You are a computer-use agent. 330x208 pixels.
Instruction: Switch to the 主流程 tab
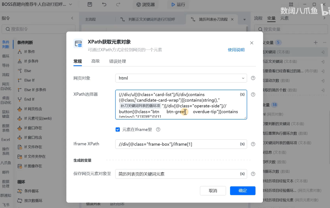coord(90,19)
